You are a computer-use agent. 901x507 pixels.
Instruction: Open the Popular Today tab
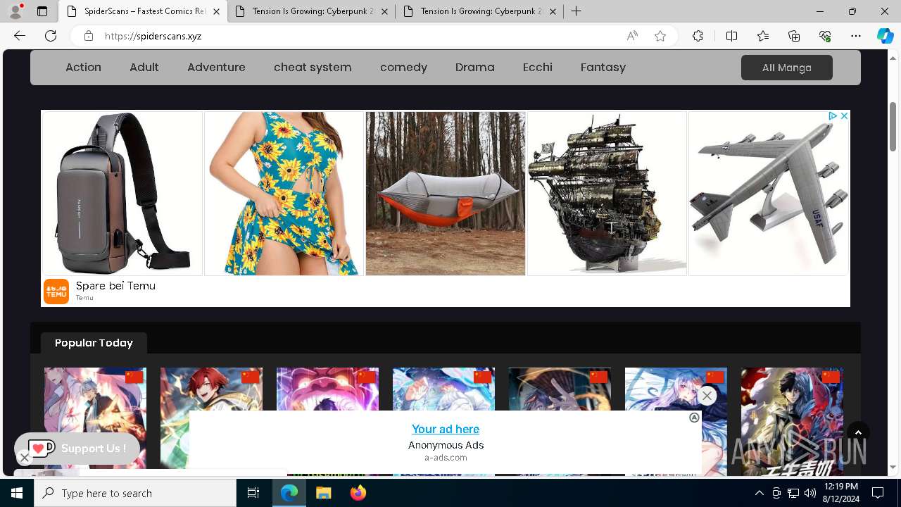tap(94, 343)
